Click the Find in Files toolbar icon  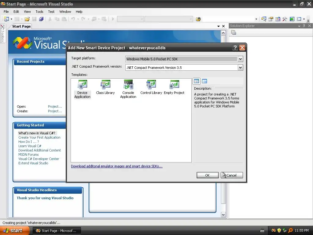pyautogui.click(x=198, y=19)
